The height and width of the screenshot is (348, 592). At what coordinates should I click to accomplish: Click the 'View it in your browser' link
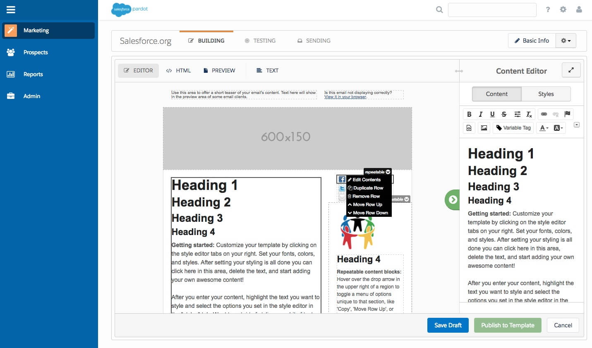pyautogui.click(x=345, y=97)
